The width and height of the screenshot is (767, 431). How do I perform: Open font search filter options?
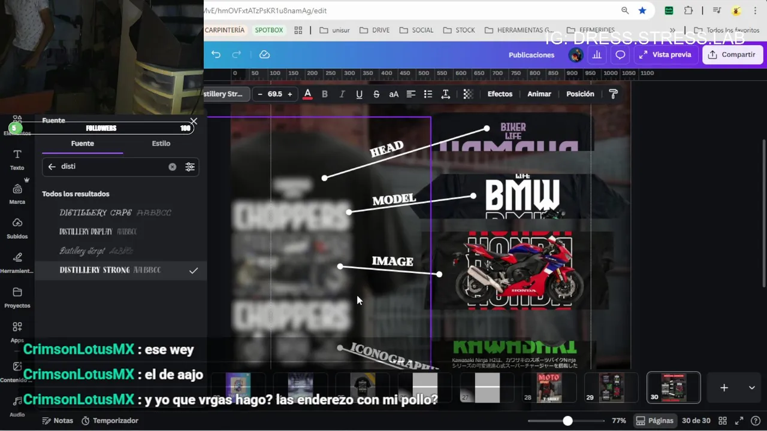point(190,167)
